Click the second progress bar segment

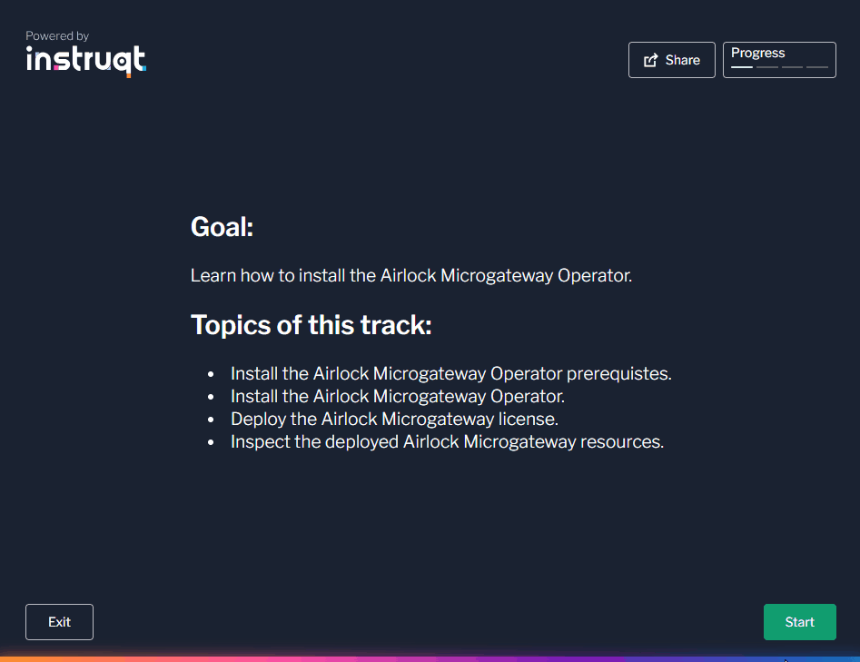pos(766,67)
